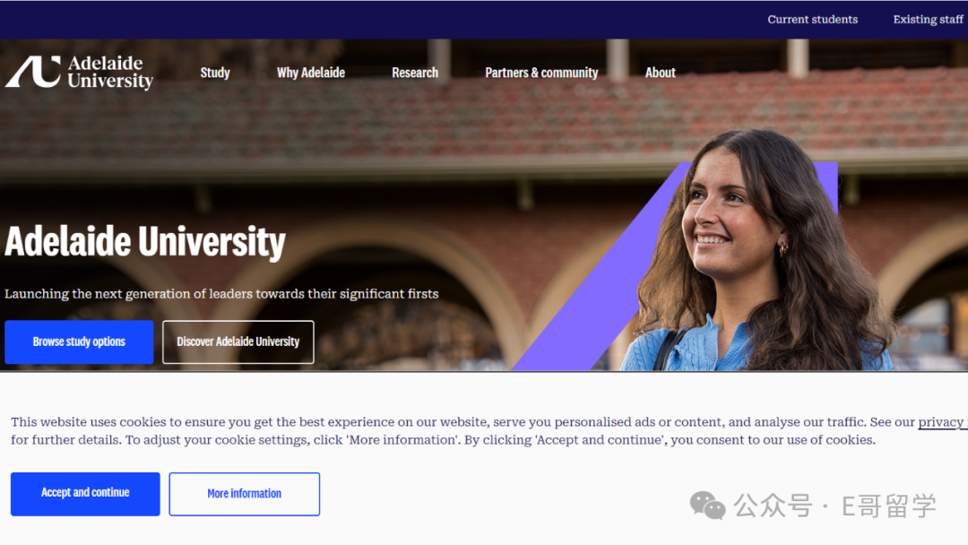Follow the privacy link in cookie notice
Screen dimensions: 968x545
941,422
